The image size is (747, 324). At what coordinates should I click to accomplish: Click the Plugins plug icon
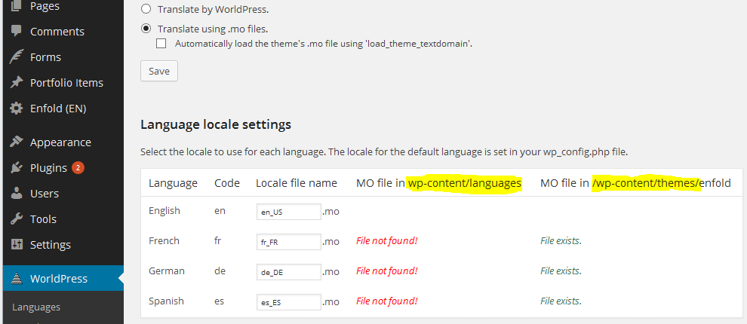click(16, 168)
